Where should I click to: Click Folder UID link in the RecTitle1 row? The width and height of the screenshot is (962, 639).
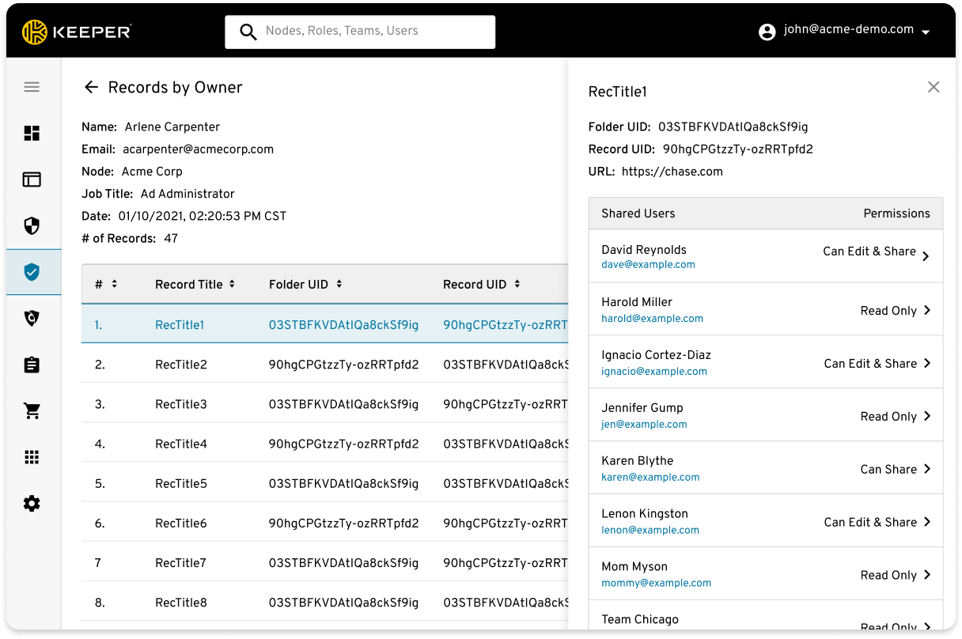pyautogui.click(x=343, y=325)
